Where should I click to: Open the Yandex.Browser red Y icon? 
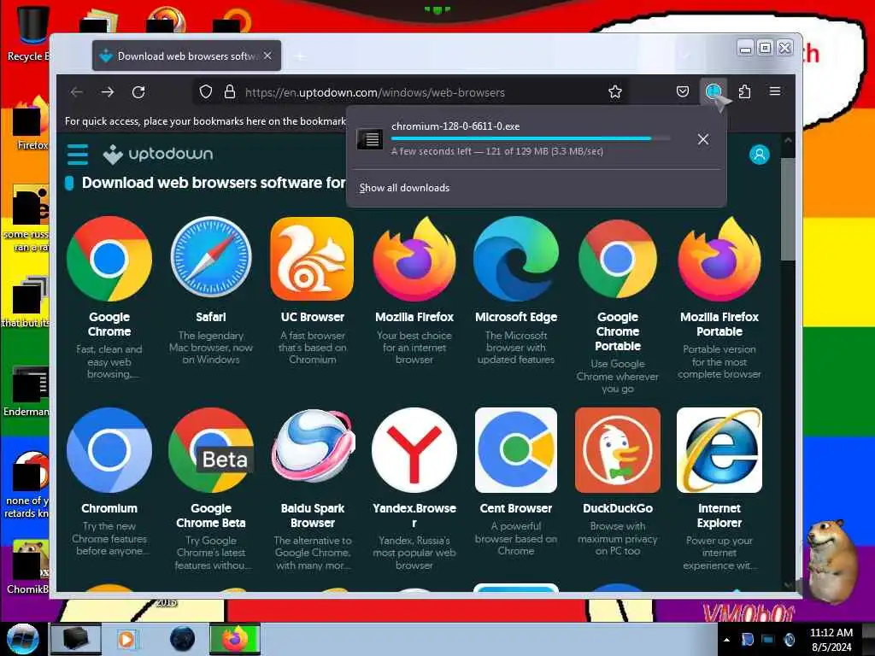point(414,450)
